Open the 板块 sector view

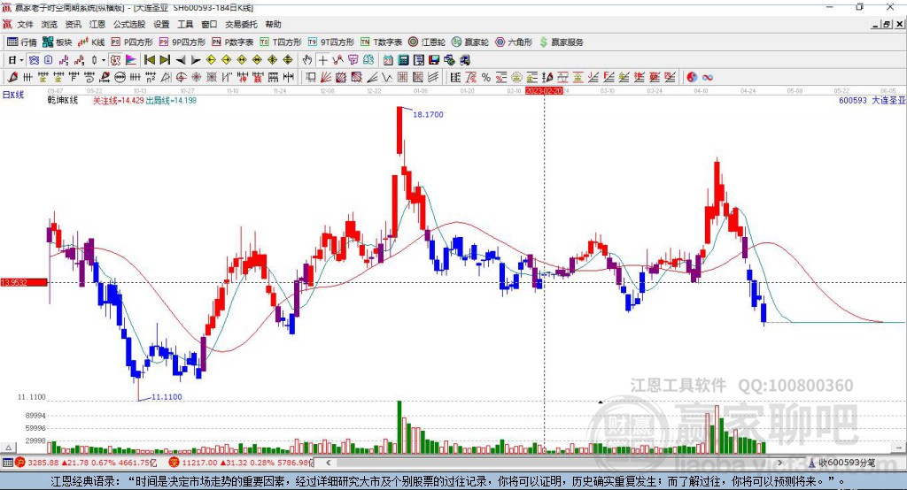point(57,42)
